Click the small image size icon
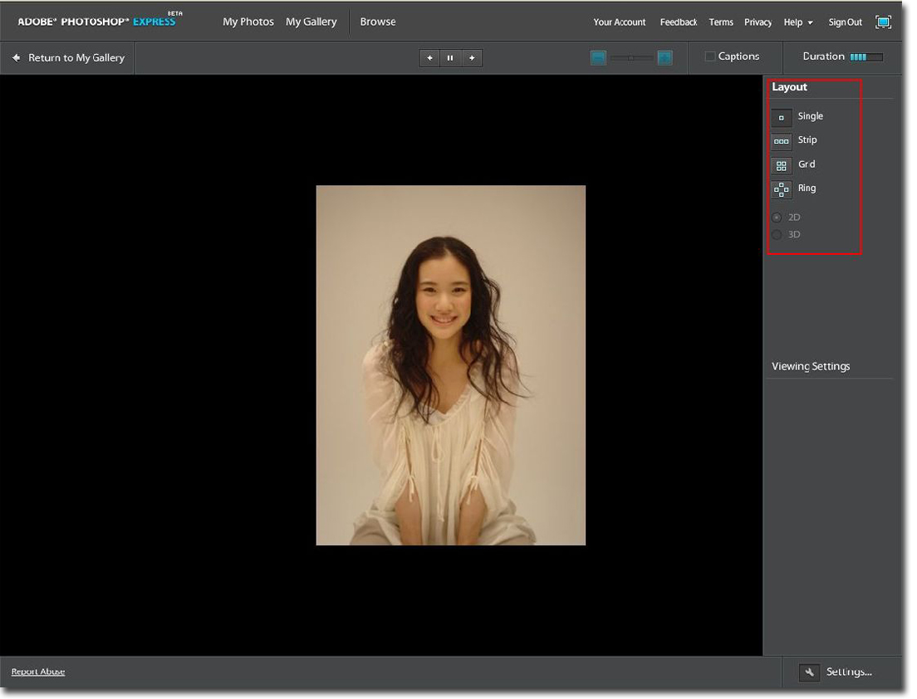 [x=598, y=57]
